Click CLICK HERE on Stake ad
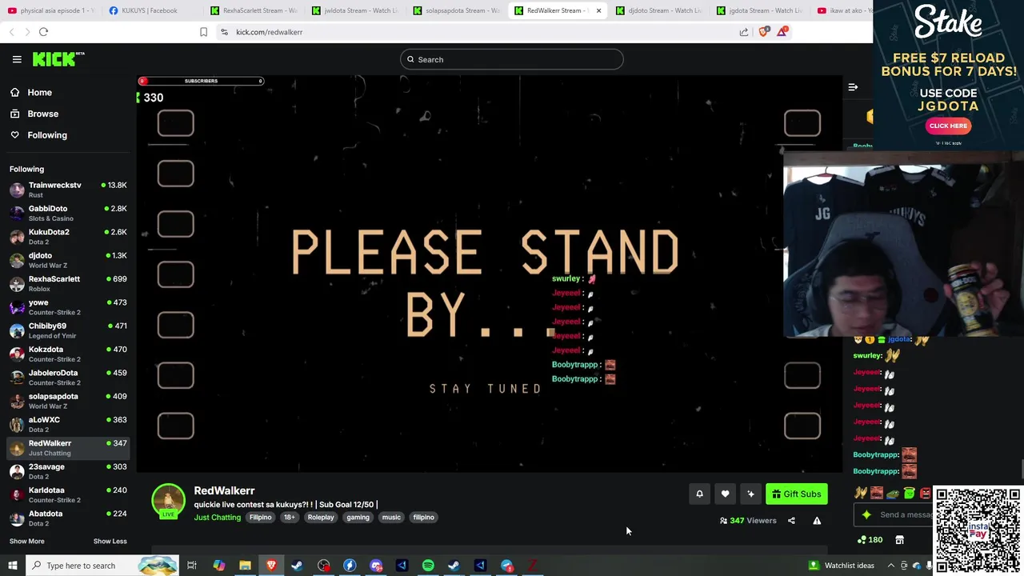The image size is (1024, 576). 948,126
